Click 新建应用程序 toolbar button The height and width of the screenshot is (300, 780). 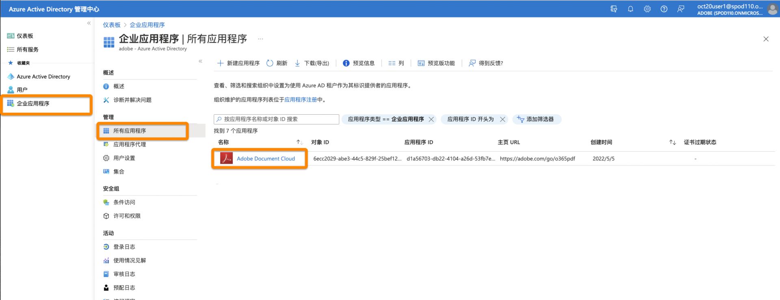pyautogui.click(x=238, y=63)
